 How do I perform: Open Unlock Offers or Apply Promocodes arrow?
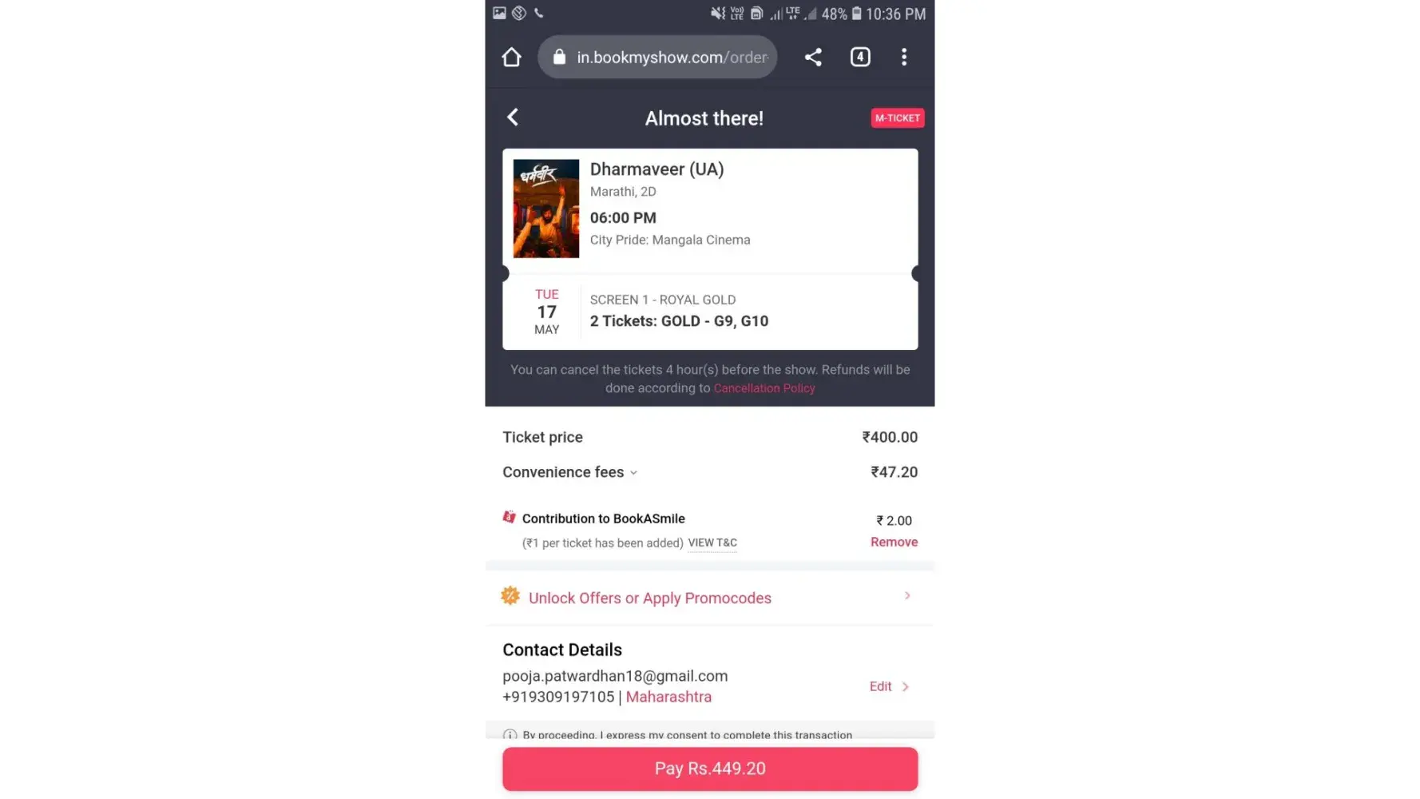(907, 596)
